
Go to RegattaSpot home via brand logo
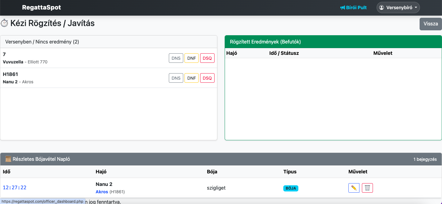(41, 8)
